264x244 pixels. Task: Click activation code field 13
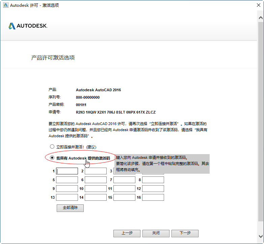pos(67,197)
